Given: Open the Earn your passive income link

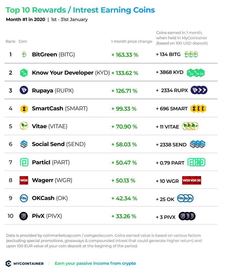Looking at the screenshot, I should click(x=95, y=263).
